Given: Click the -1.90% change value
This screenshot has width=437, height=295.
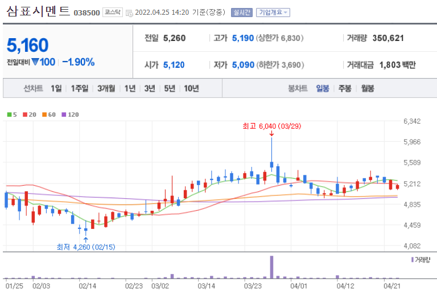Looking at the screenshot, I should tap(79, 62).
